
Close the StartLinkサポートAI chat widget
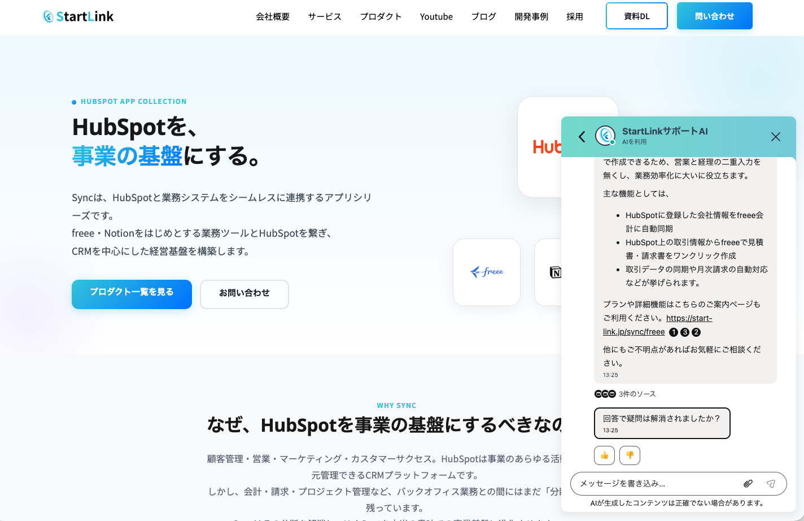tap(776, 137)
